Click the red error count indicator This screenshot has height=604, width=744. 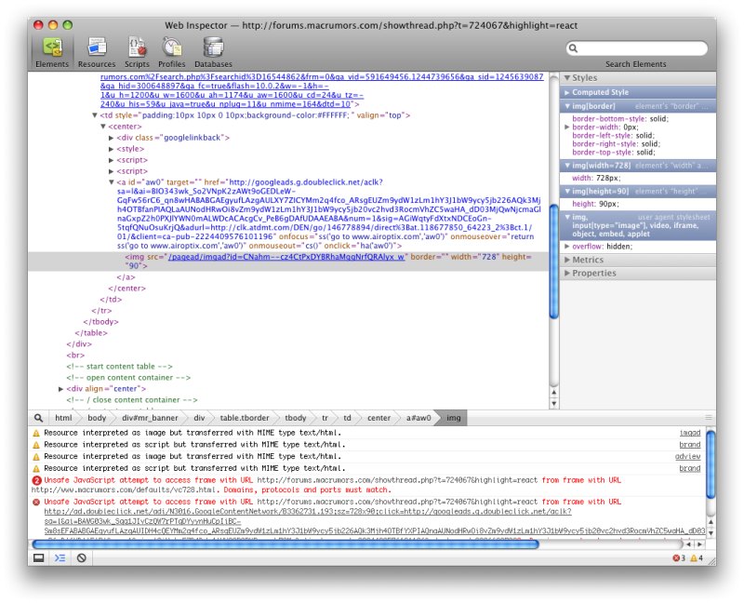click(x=676, y=558)
